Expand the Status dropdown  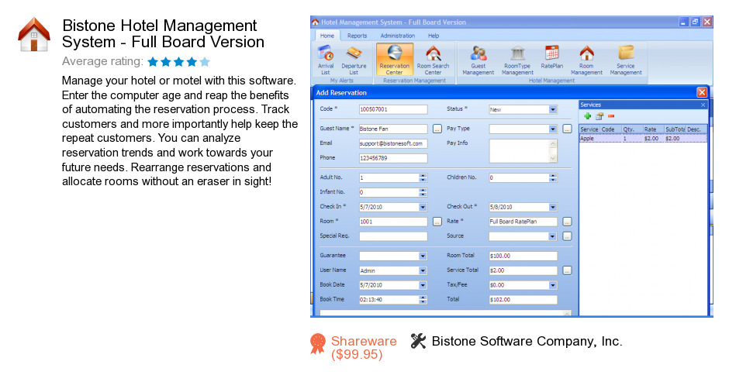click(552, 110)
